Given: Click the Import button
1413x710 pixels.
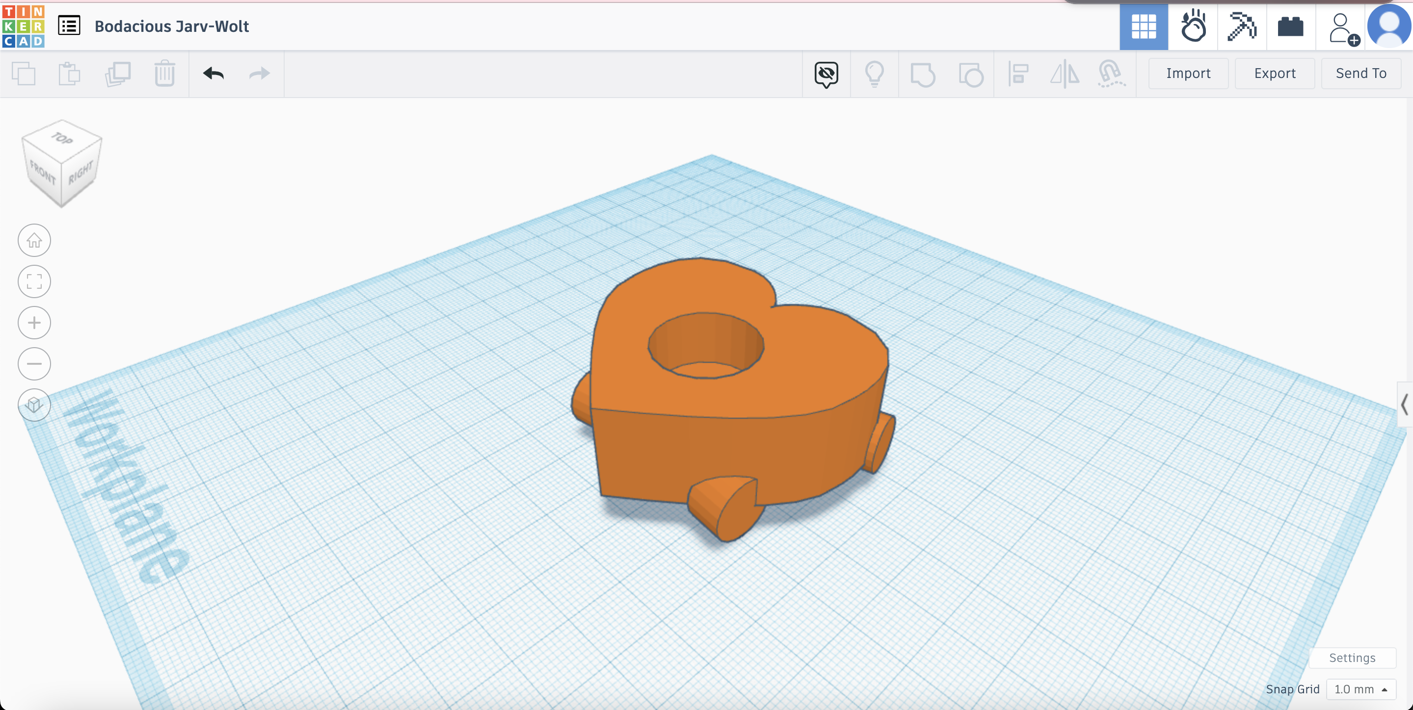Looking at the screenshot, I should coord(1188,74).
